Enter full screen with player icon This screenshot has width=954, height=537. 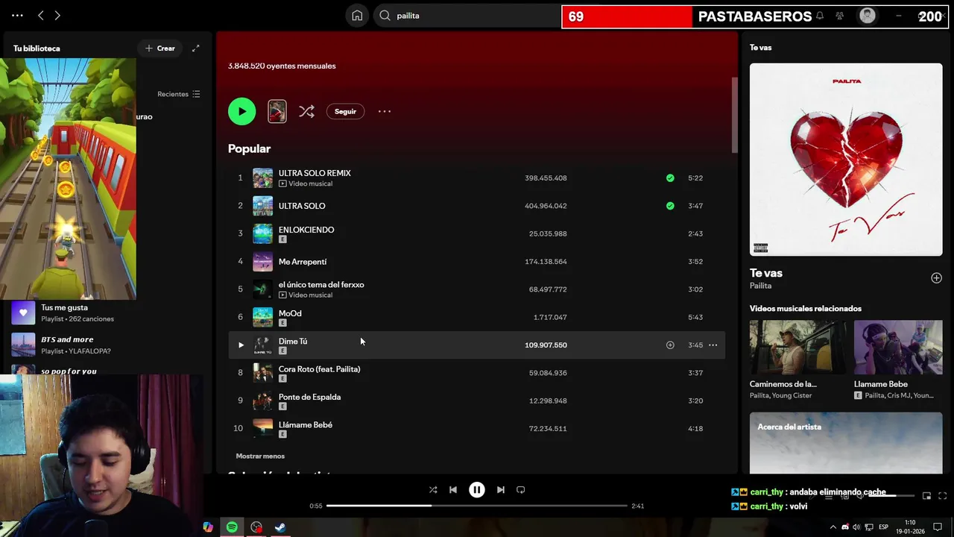tap(943, 496)
